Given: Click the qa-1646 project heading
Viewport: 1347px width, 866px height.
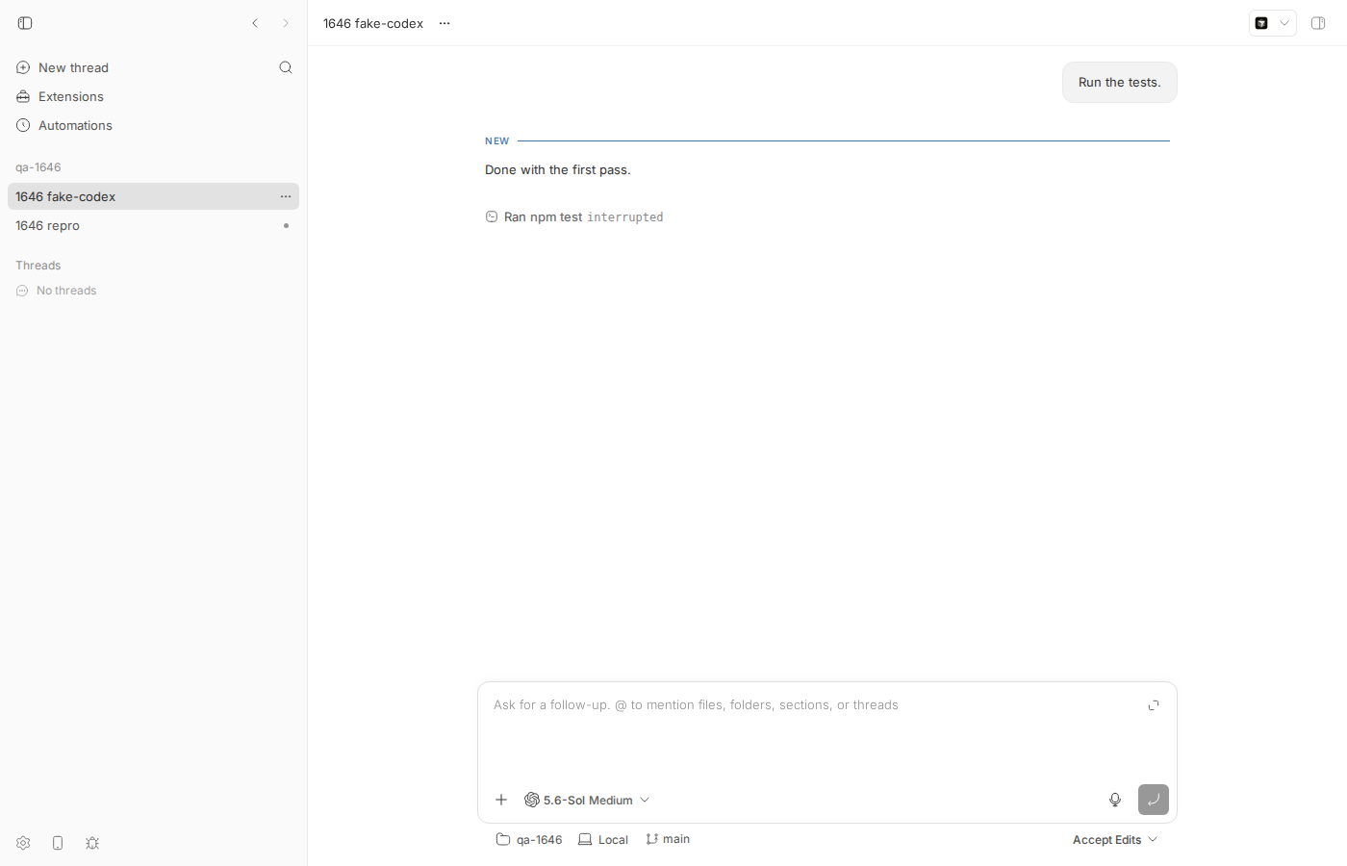Looking at the screenshot, I should click(38, 167).
